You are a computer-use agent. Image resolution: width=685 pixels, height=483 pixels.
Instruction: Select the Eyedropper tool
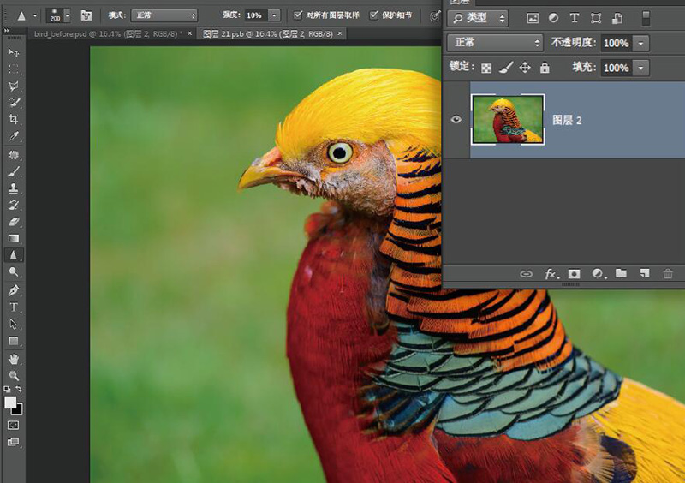tap(14, 136)
